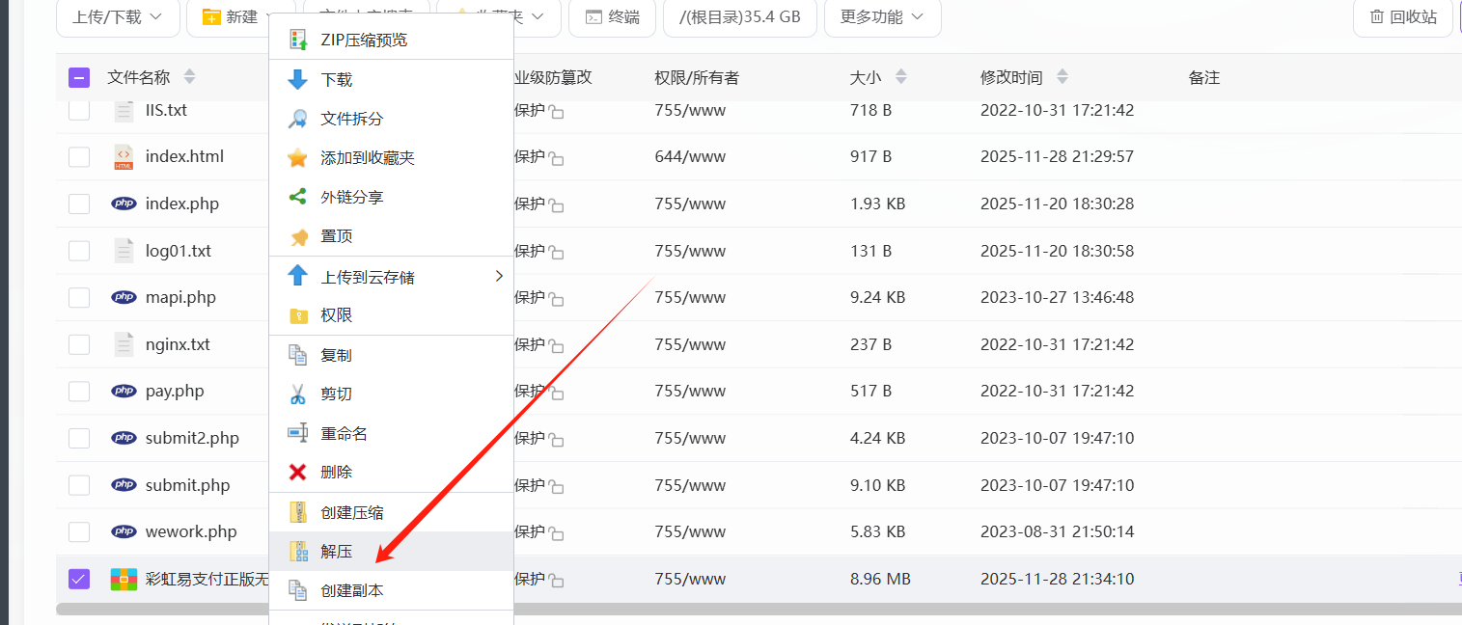Select 解压 from the context menu
The height and width of the screenshot is (625, 1462).
[337, 552]
